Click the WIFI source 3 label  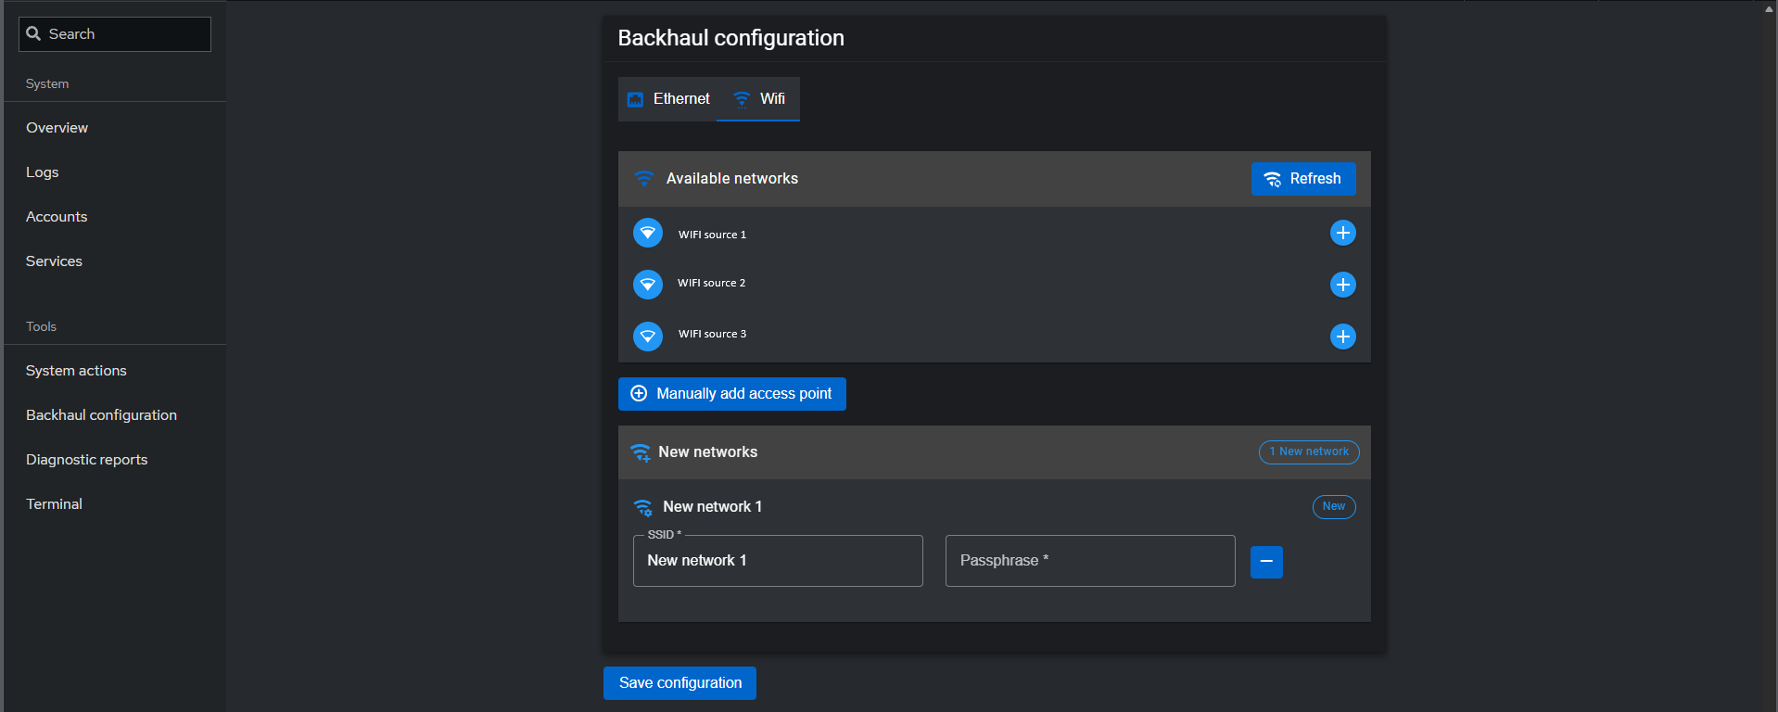[712, 334]
